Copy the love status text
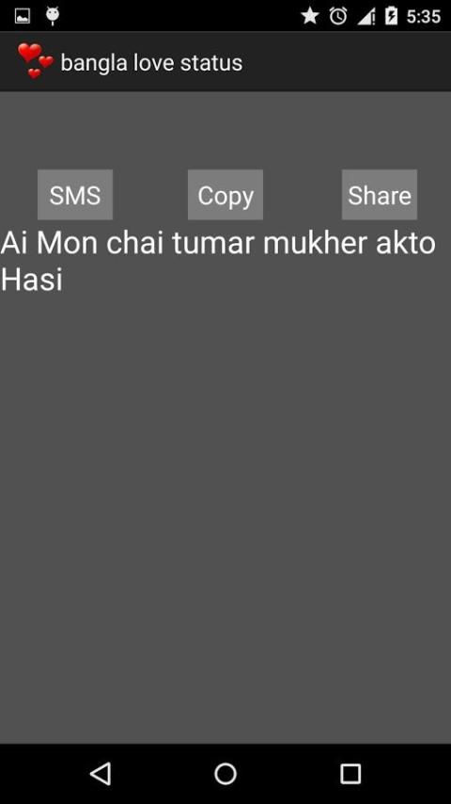This screenshot has width=451, height=804. 225,195
